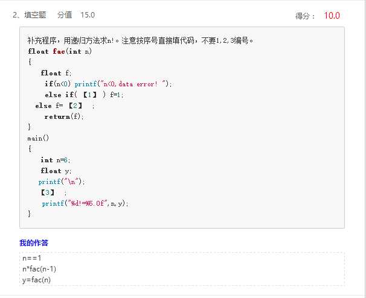366x298 pixels.
Task: Click the blank placeholder 【3】 in code
Action: coord(47,192)
